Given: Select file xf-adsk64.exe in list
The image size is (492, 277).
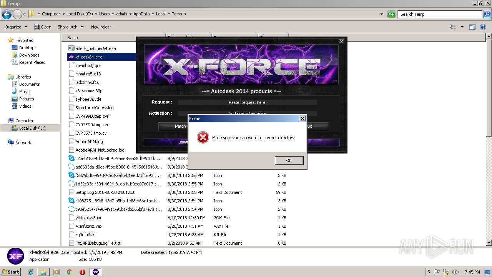Looking at the screenshot, I should pyautogui.click(x=89, y=57).
